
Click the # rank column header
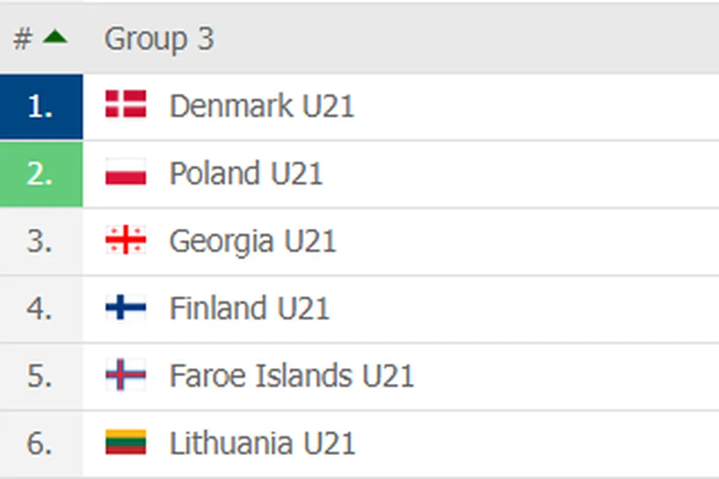[x=23, y=39]
